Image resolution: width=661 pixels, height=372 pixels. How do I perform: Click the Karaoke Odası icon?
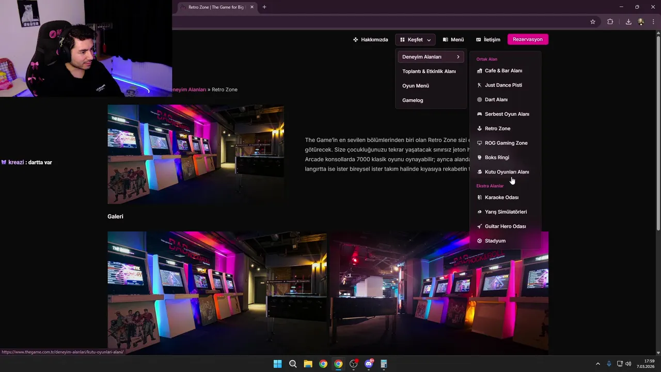coord(479,197)
